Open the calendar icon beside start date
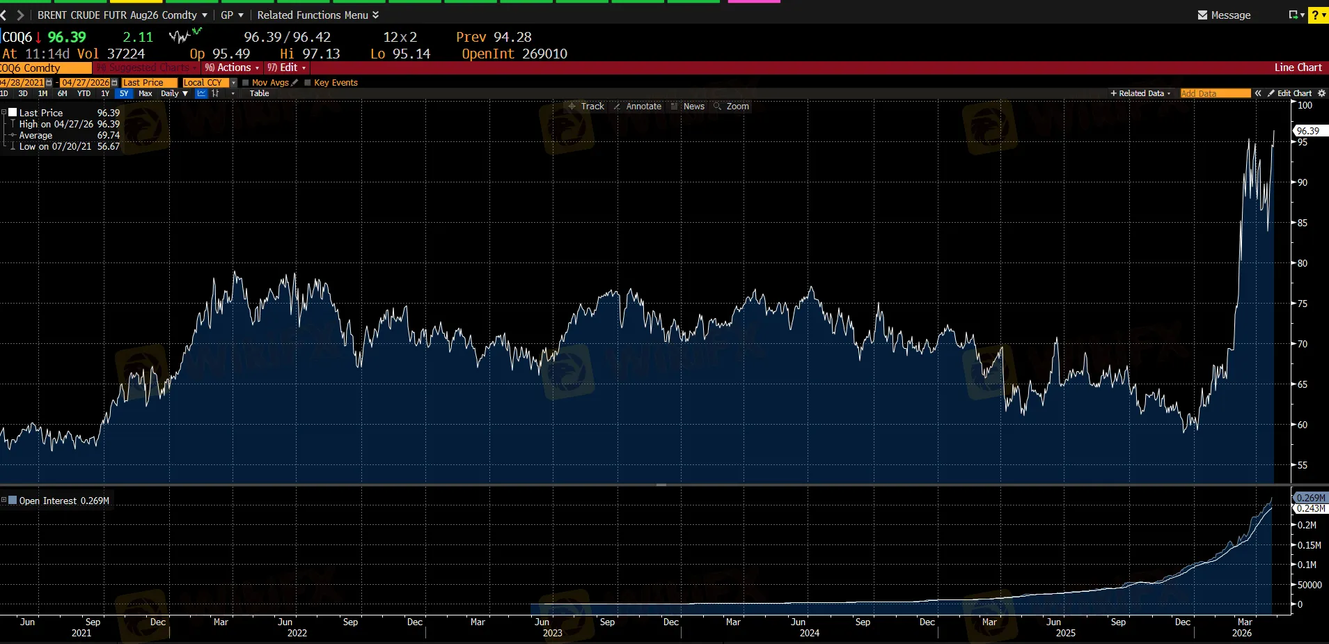The image size is (1329, 644). [x=49, y=82]
